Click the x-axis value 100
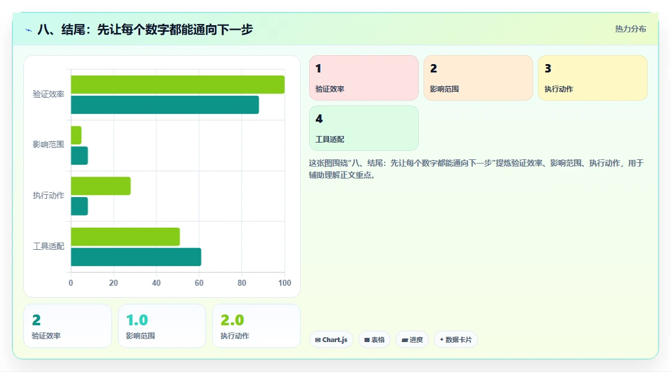This screenshot has width=671, height=372. pyautogui.click(x=285, y=283)
